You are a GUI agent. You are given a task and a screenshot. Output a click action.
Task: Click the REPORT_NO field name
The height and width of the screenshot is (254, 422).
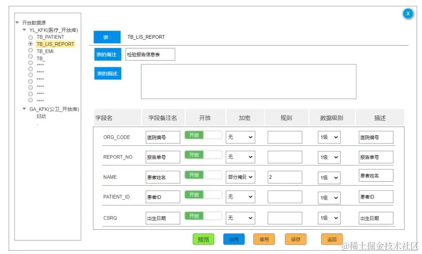[118, 157]
